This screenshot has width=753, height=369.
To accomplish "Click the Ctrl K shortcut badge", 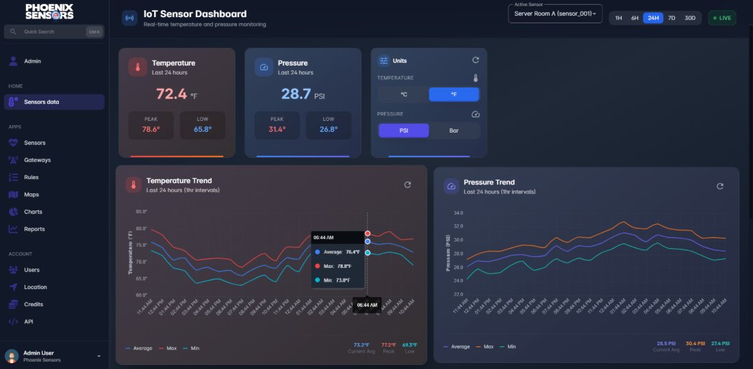I will (x=94, y=31).
